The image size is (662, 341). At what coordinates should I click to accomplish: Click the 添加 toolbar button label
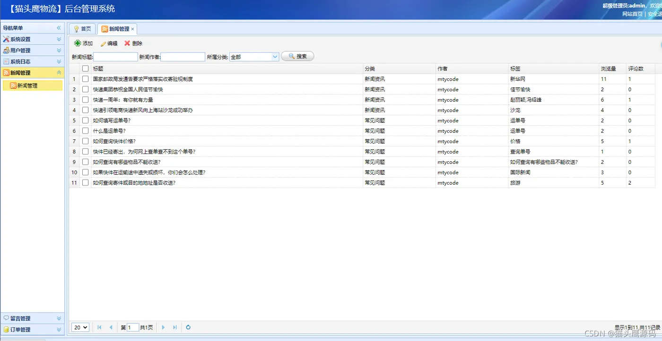(x=87, y=43)
